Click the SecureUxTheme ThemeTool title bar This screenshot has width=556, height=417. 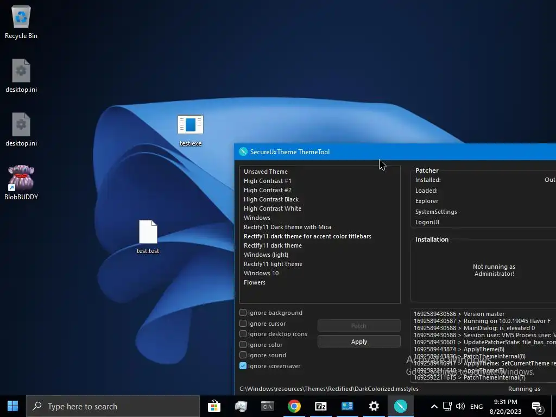tap(395, 152)
